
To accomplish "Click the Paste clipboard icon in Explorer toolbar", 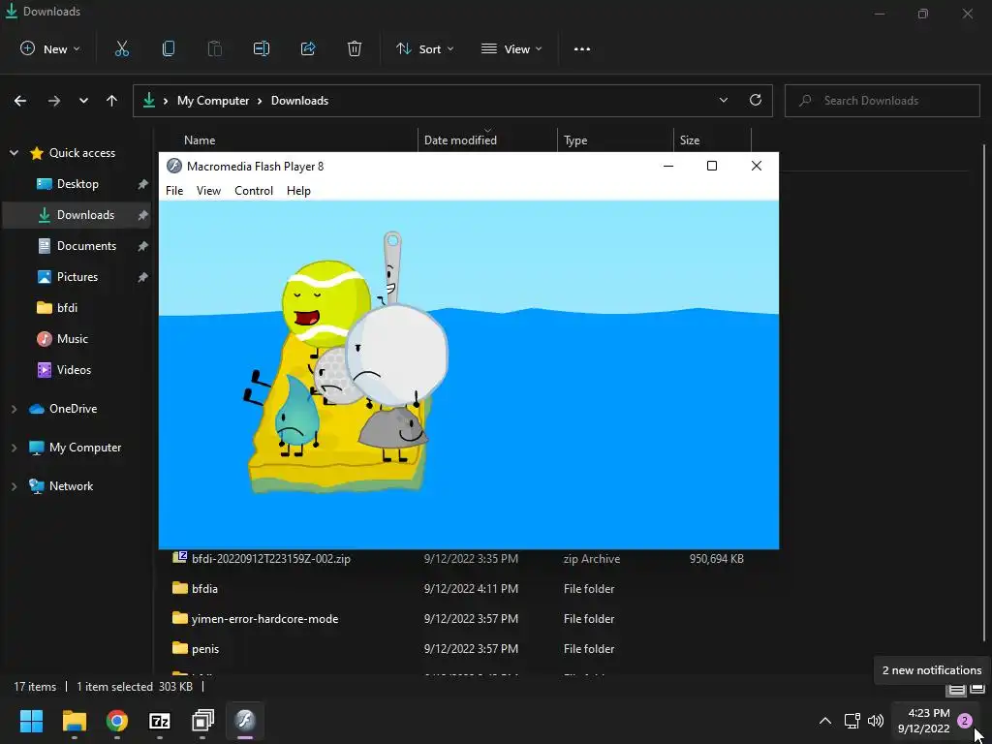I will pyautogui.click(x=215, y=48).
